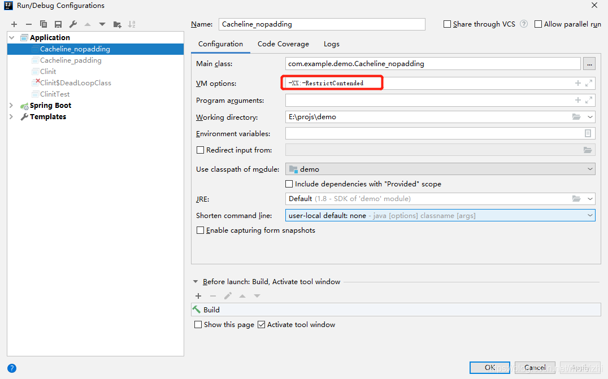Screen dimensions: 608x379
Task: Move the Before launch task up
Action: [x=242, y=296]
